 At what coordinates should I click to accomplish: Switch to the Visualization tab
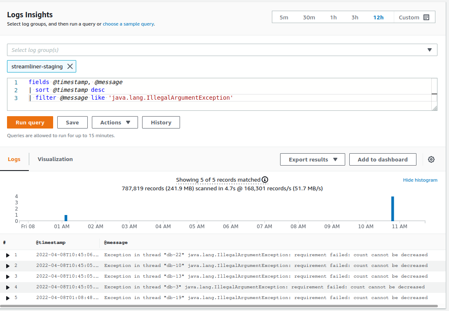(x=55, y=159)
